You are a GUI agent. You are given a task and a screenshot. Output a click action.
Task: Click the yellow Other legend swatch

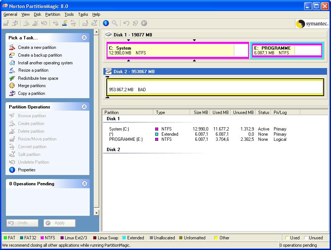tap(216, 238)
